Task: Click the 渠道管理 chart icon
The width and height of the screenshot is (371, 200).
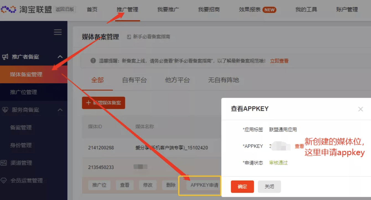Action: (4, 163)
